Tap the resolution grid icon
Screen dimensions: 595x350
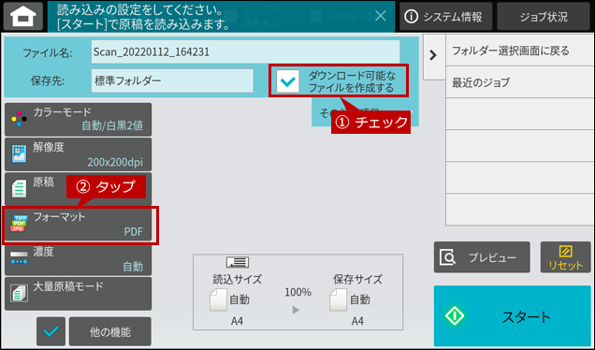(19, 153)
